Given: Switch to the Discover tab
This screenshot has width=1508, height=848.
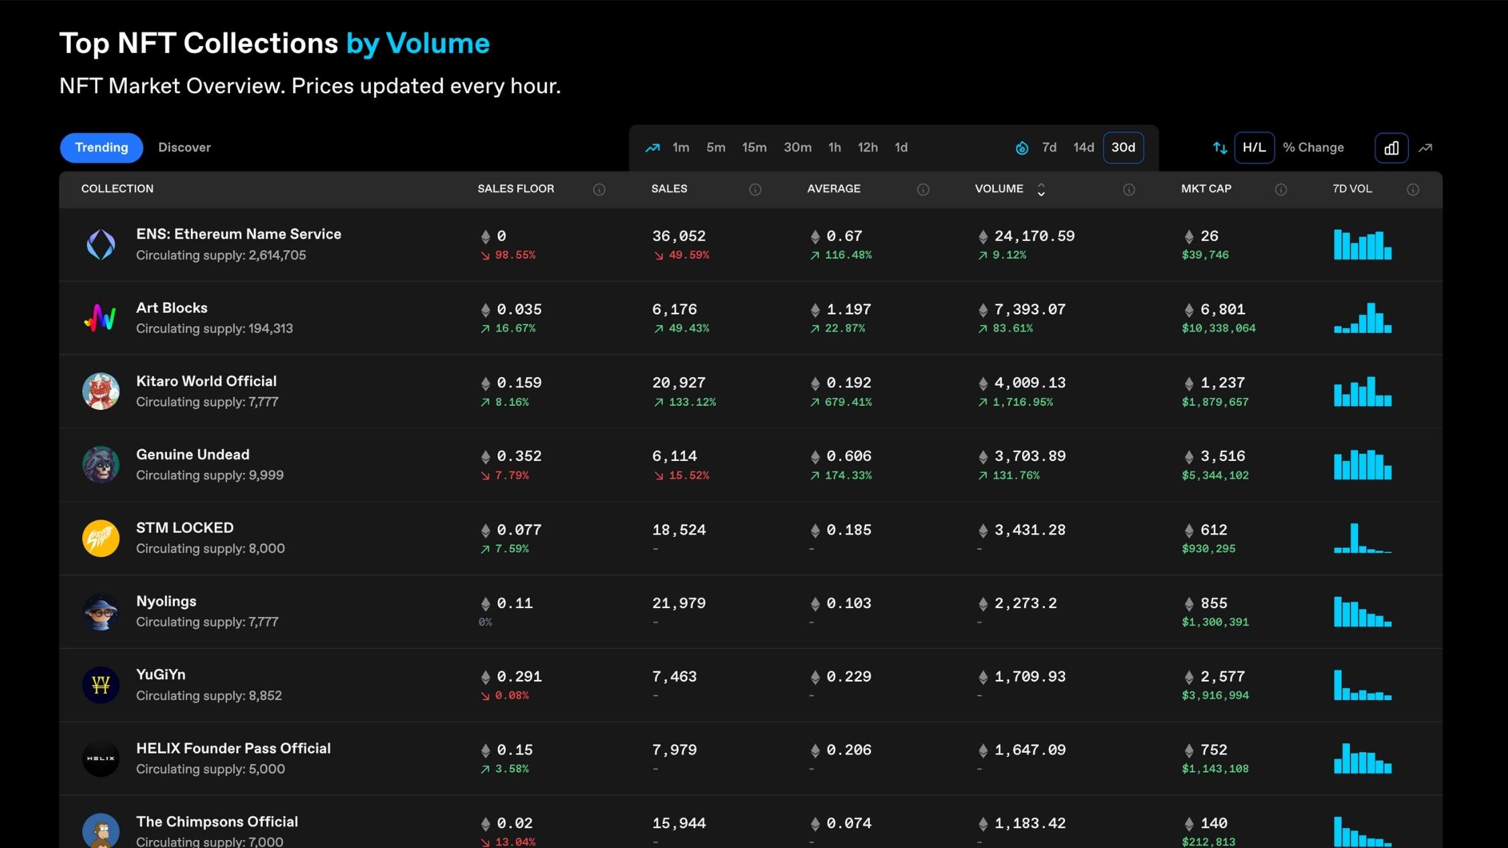Looking at the screenshot, I should coord(184,147).
